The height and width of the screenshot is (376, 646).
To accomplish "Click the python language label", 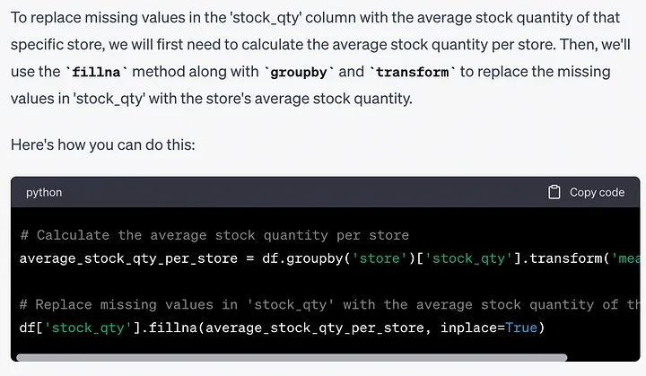I will click(44, 192).
